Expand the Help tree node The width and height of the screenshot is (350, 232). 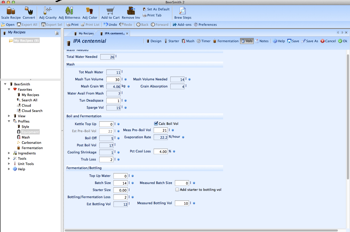point(9,169)
